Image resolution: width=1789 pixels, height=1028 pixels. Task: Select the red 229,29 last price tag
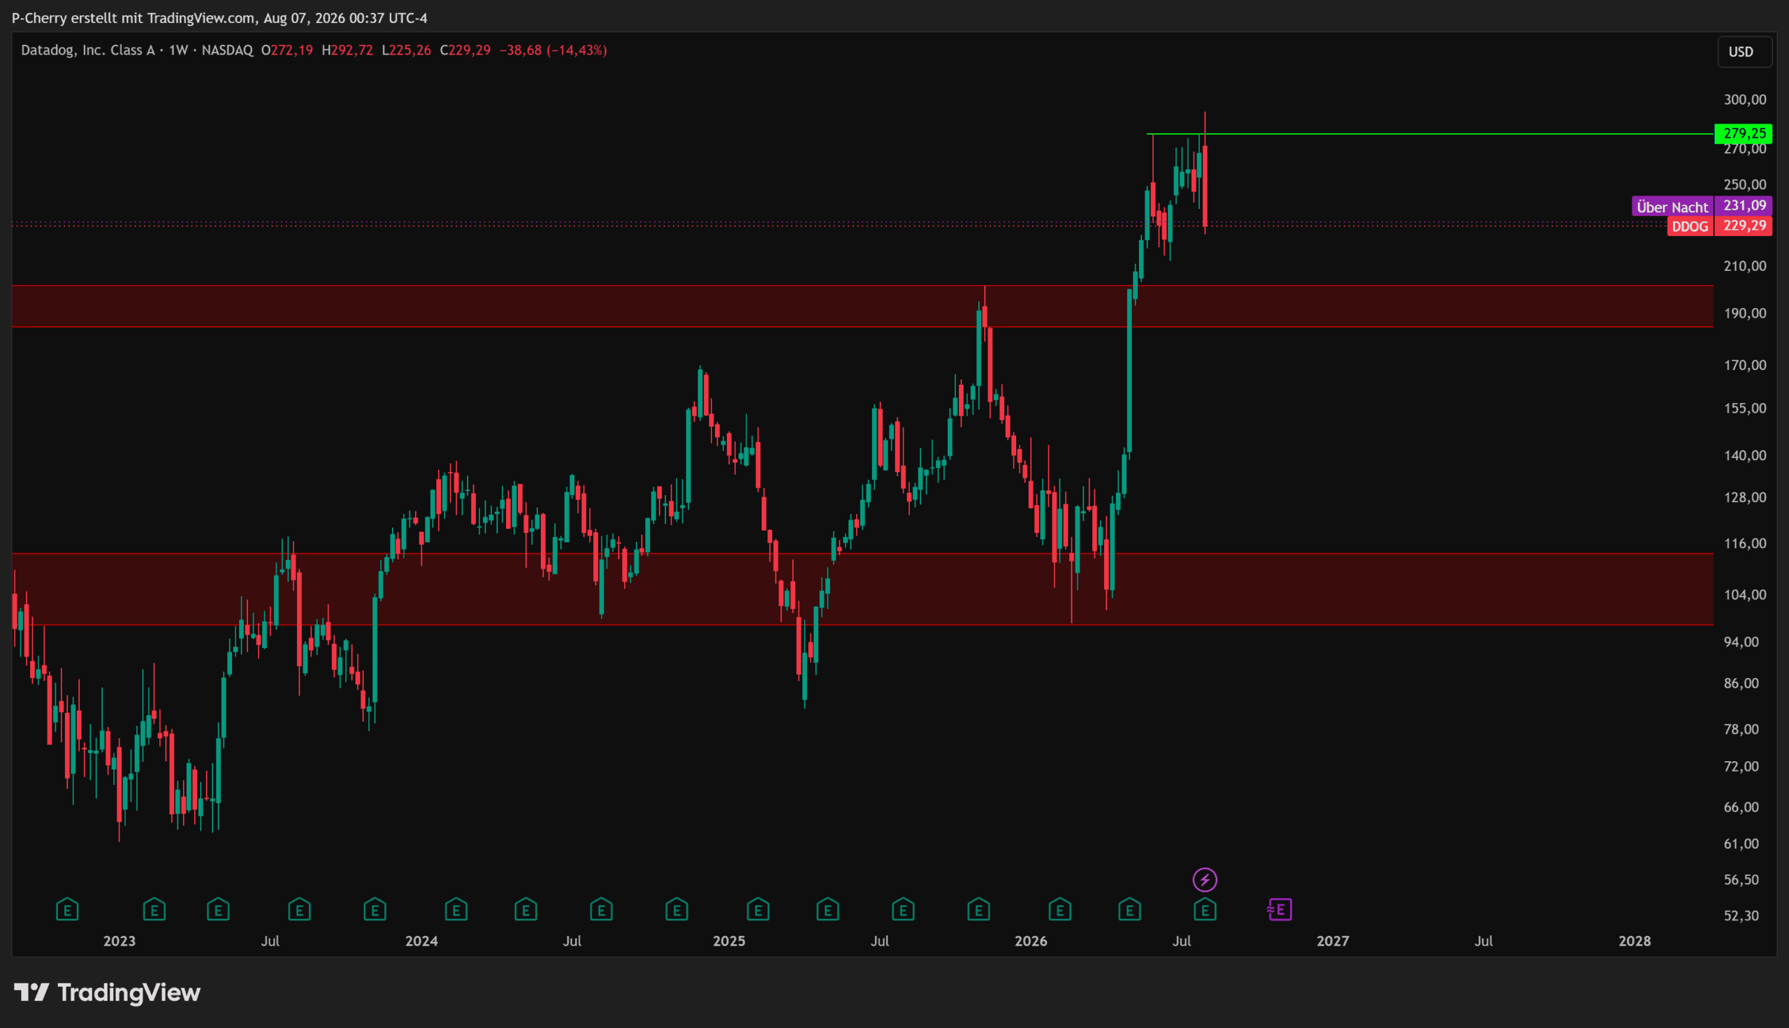1744,226
